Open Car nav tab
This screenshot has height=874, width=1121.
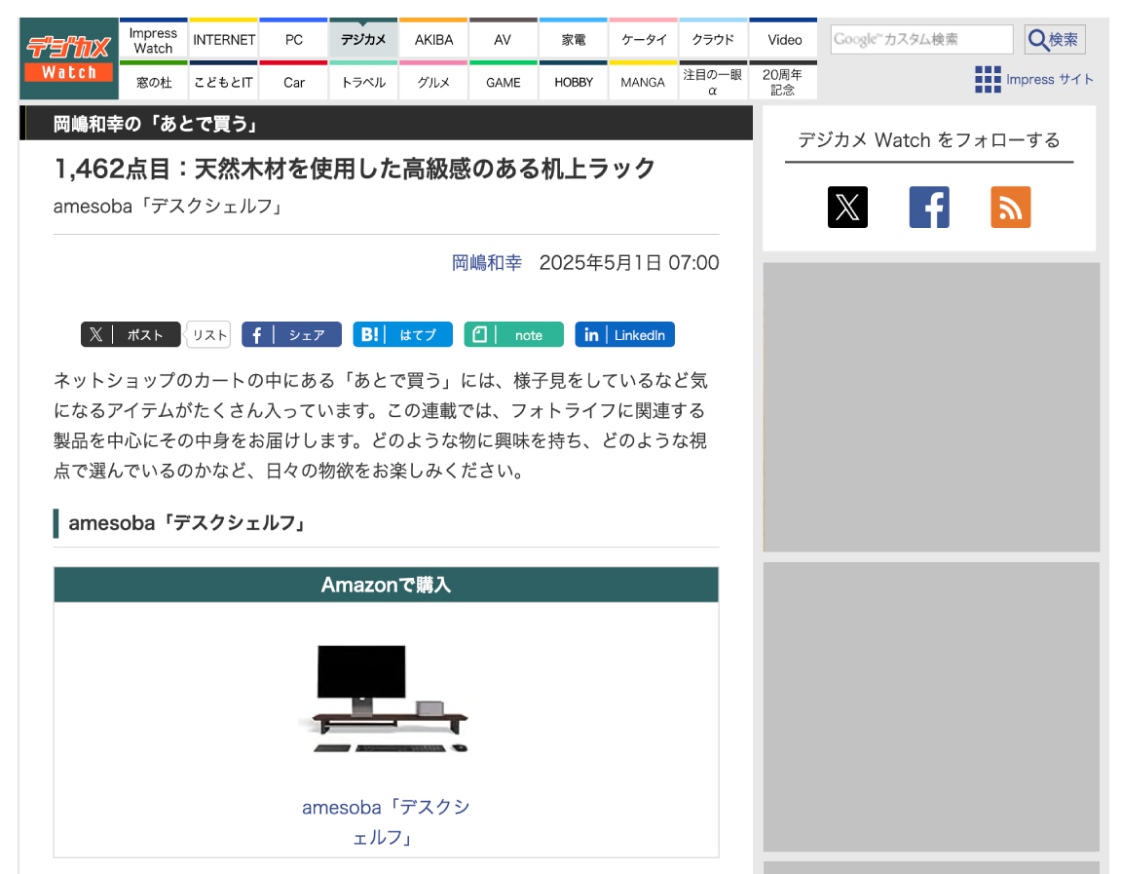click(294, 82)
